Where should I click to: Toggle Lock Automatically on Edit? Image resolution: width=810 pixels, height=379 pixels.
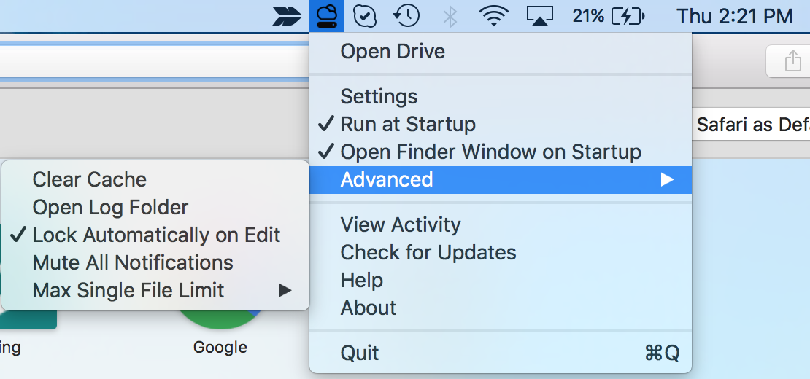coord(156,235)
